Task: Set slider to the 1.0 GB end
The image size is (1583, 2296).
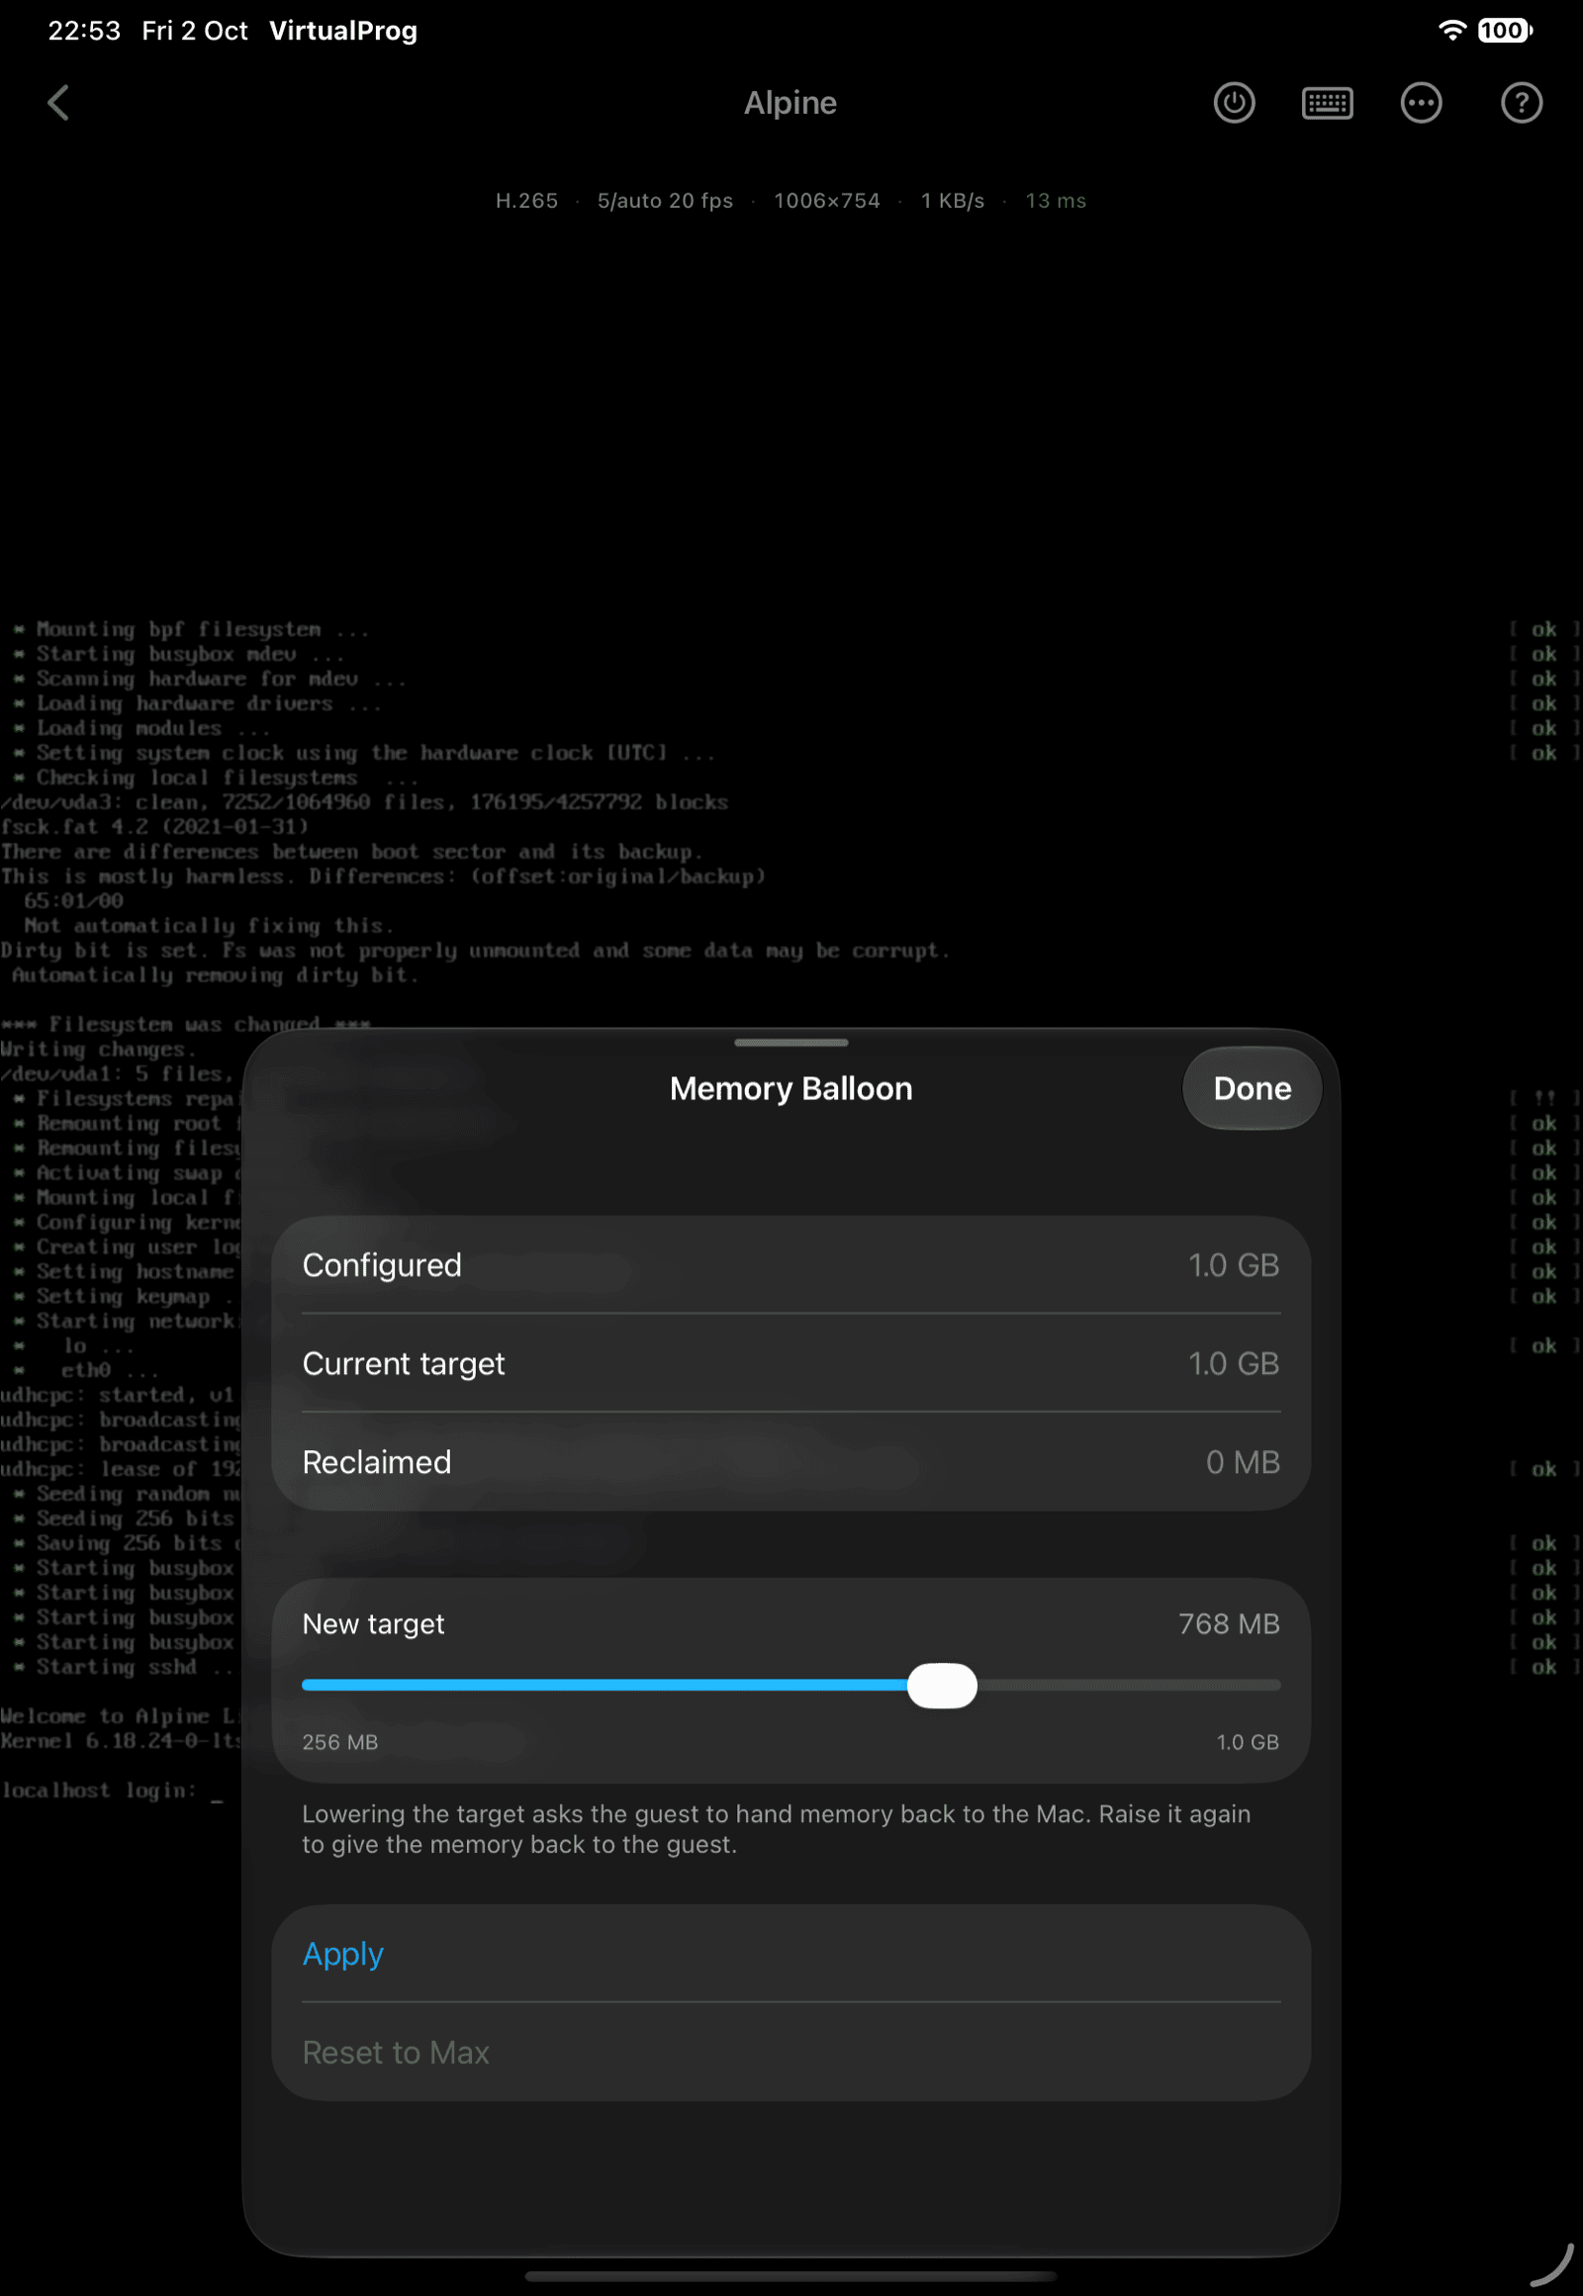Action: [1276, 1685]
